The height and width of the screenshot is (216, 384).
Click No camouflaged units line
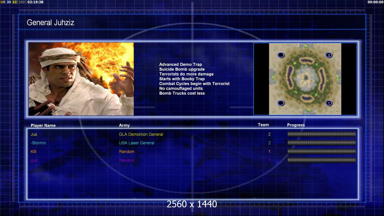click(181, 88)
